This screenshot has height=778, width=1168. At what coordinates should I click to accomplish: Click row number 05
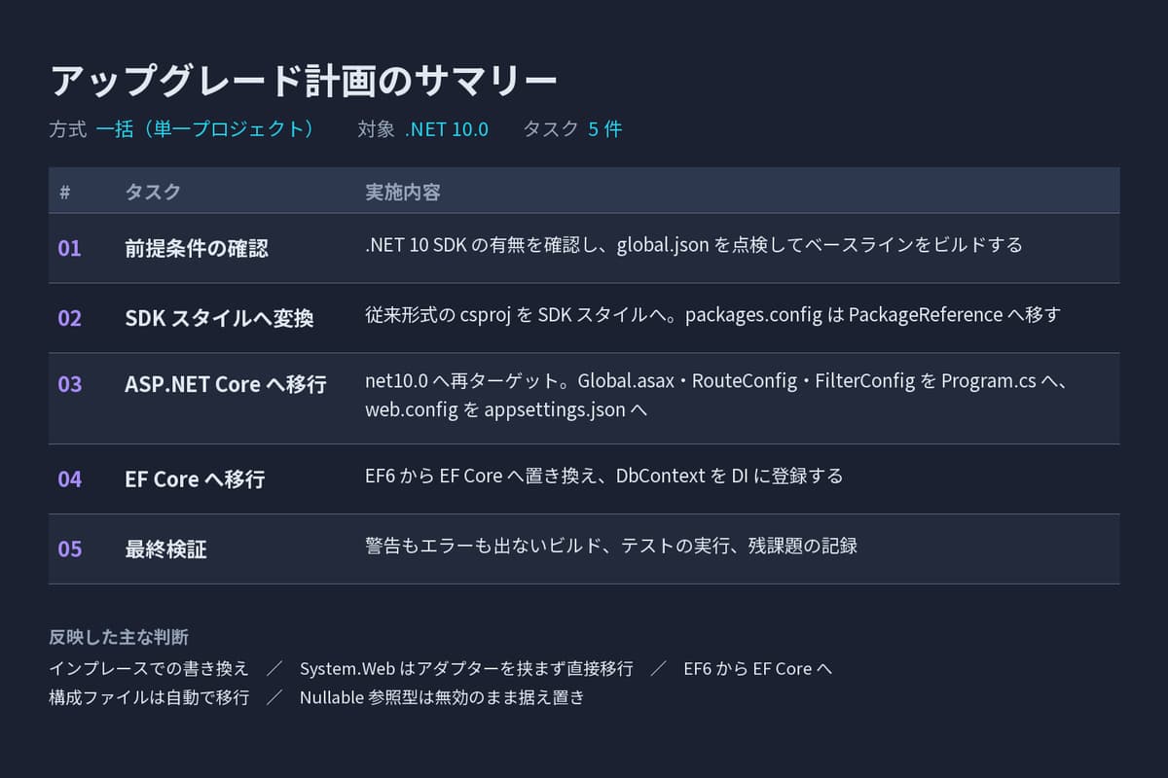click(70, 549)
